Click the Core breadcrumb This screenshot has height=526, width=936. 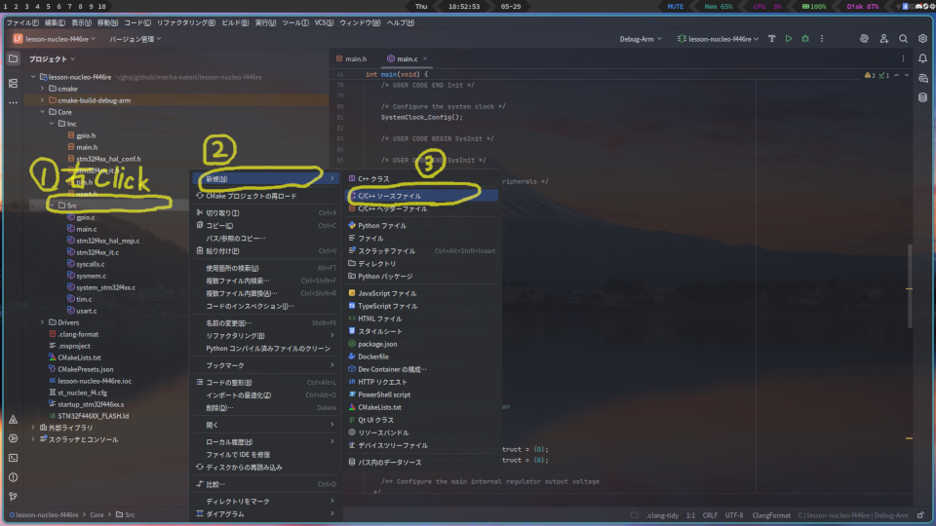(97, 514)
